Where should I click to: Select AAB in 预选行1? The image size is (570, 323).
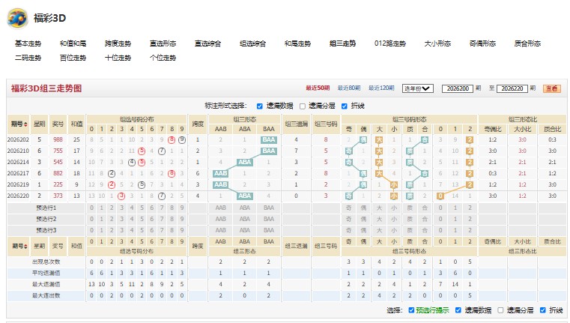(x=221, y=208)
